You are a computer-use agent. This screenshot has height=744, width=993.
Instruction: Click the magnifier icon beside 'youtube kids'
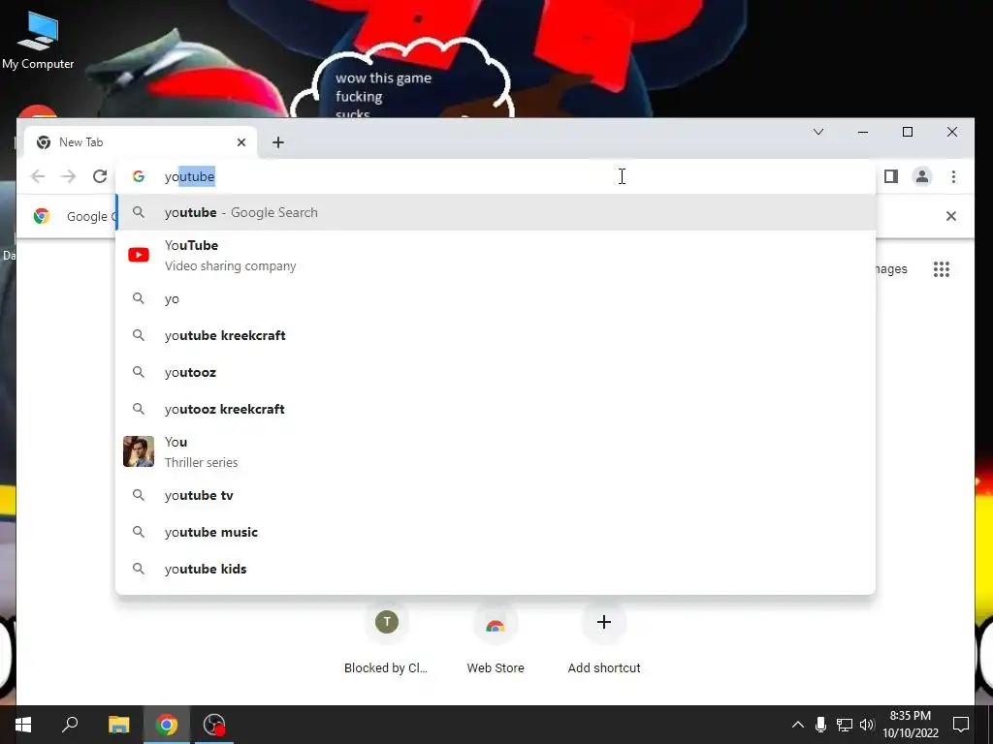138,568
